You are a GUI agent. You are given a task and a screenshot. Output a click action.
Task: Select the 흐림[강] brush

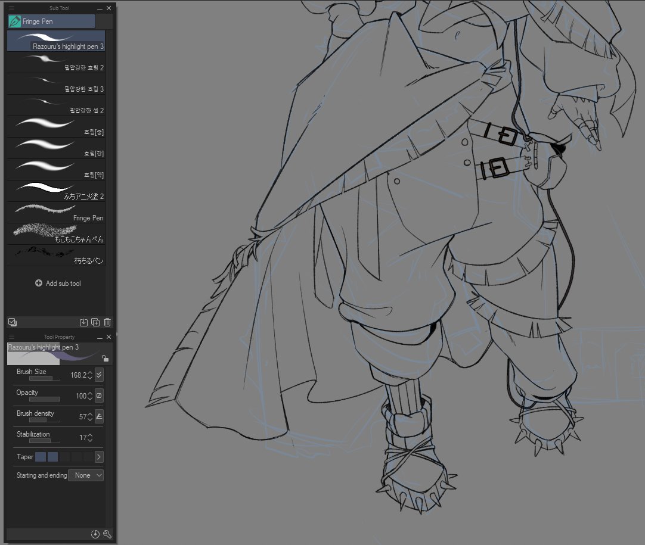pyautogui.click(x=56, y=148)
